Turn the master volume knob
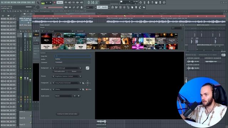This screenshot has width=228, height=128. (x=38, y=2)
